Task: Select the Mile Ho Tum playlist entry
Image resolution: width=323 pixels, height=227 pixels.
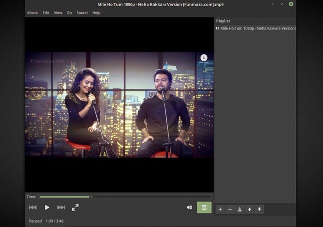Action: [256, 28]
